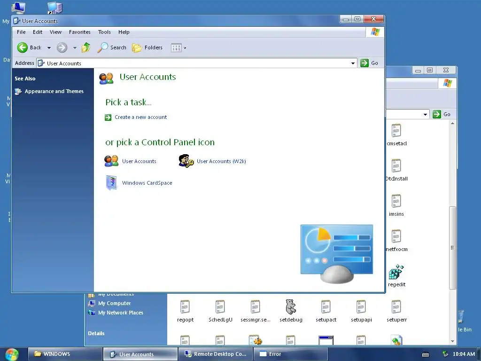Open the Edit menu
481x361 pixels.
coord(38,32)
